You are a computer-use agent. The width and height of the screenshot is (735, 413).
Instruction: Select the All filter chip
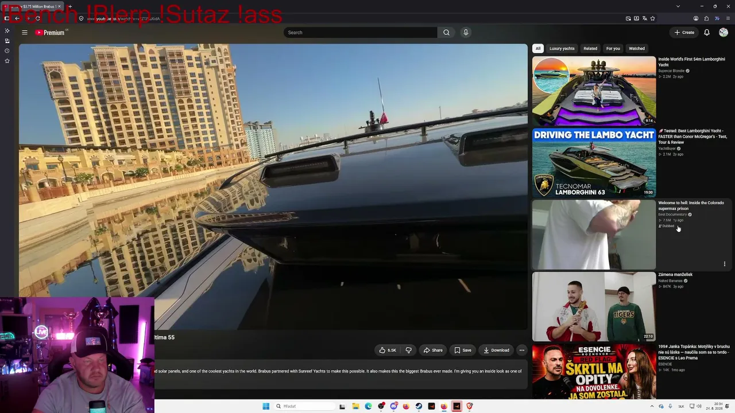coord(538,48)
